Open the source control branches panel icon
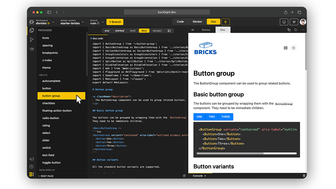The width and height of the screenshot is (336, 189). click(x=32, y=40)
